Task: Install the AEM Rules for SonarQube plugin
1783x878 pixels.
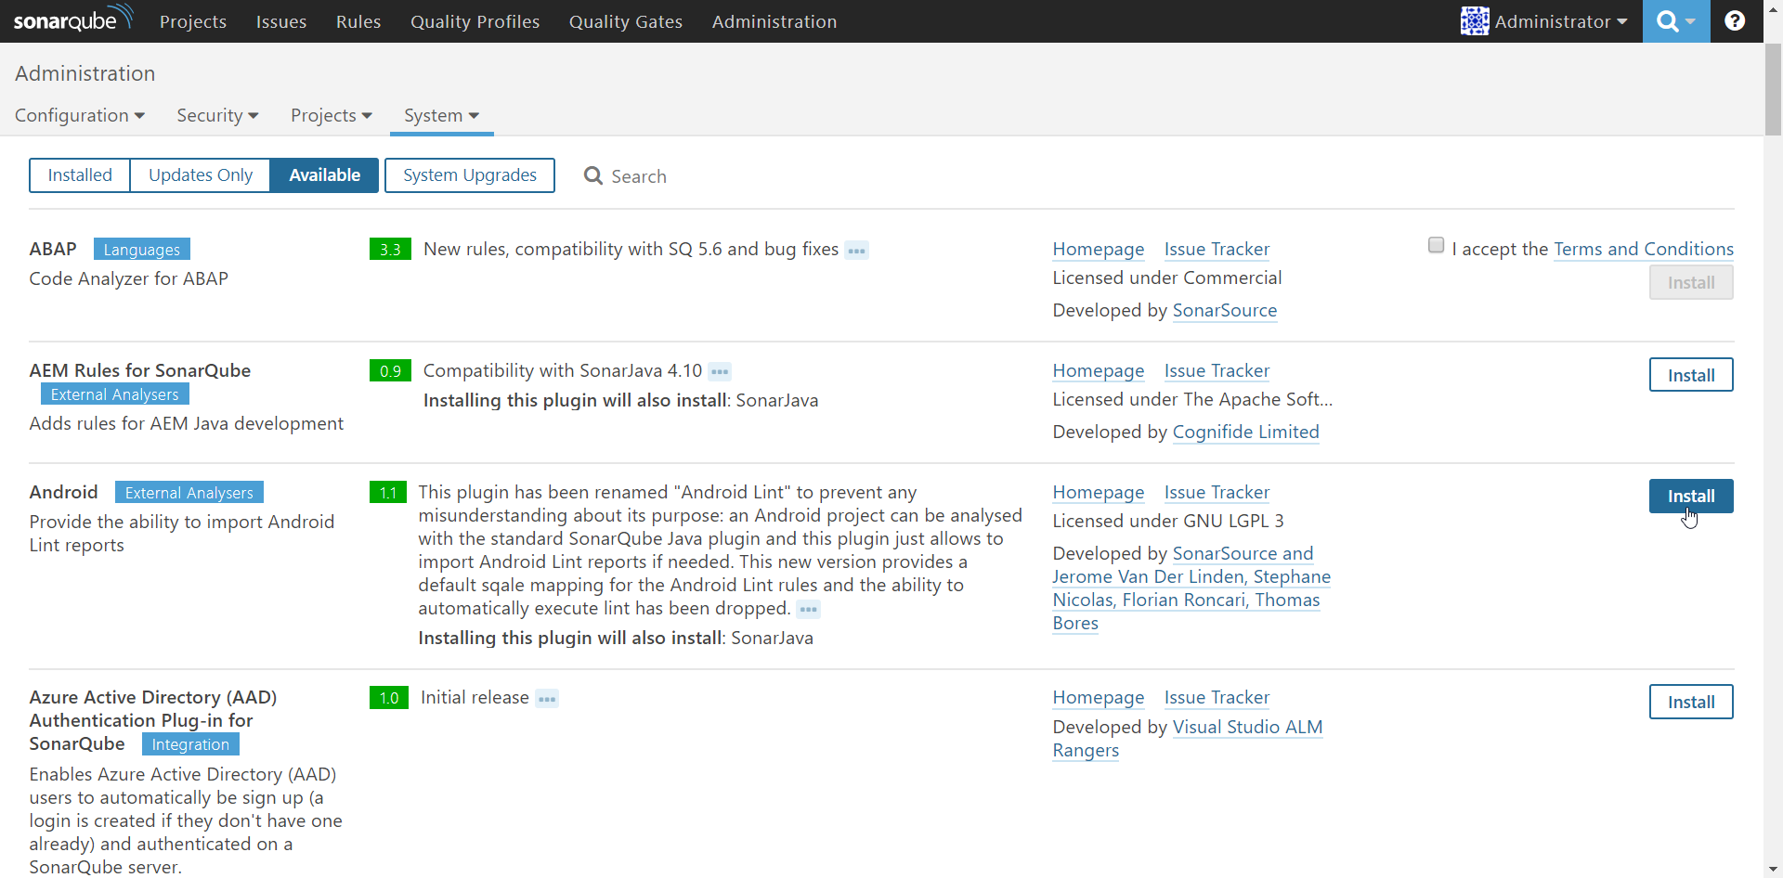Action: [x=1691, y=375]
